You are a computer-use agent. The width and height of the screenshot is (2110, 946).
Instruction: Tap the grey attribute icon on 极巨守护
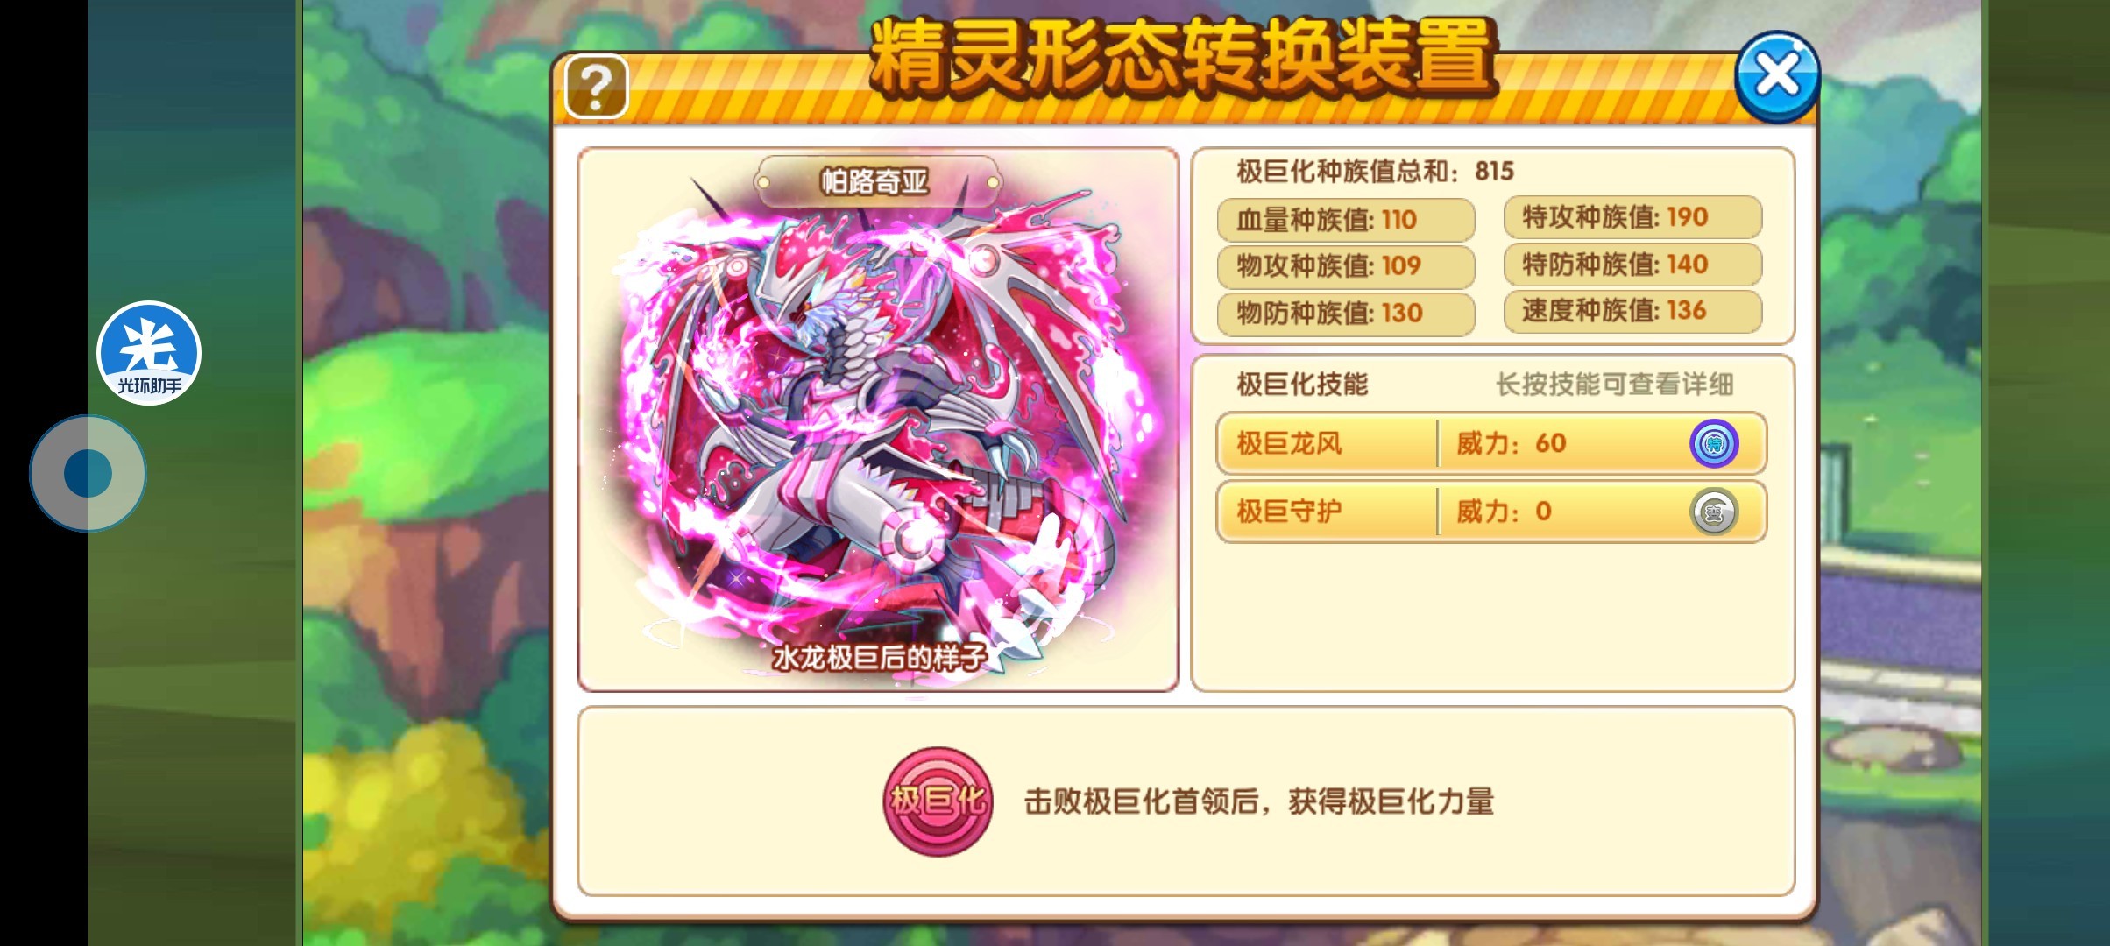(1714, 512)
